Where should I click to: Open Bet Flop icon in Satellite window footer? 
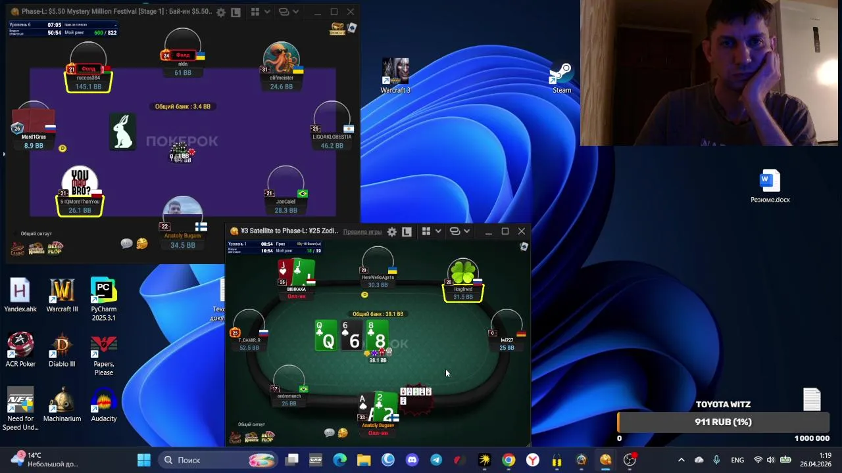pos(267,437)
